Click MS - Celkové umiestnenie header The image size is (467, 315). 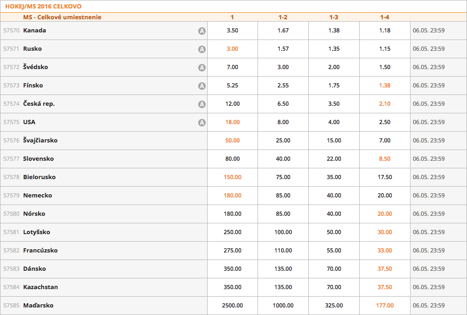point(62,17)
